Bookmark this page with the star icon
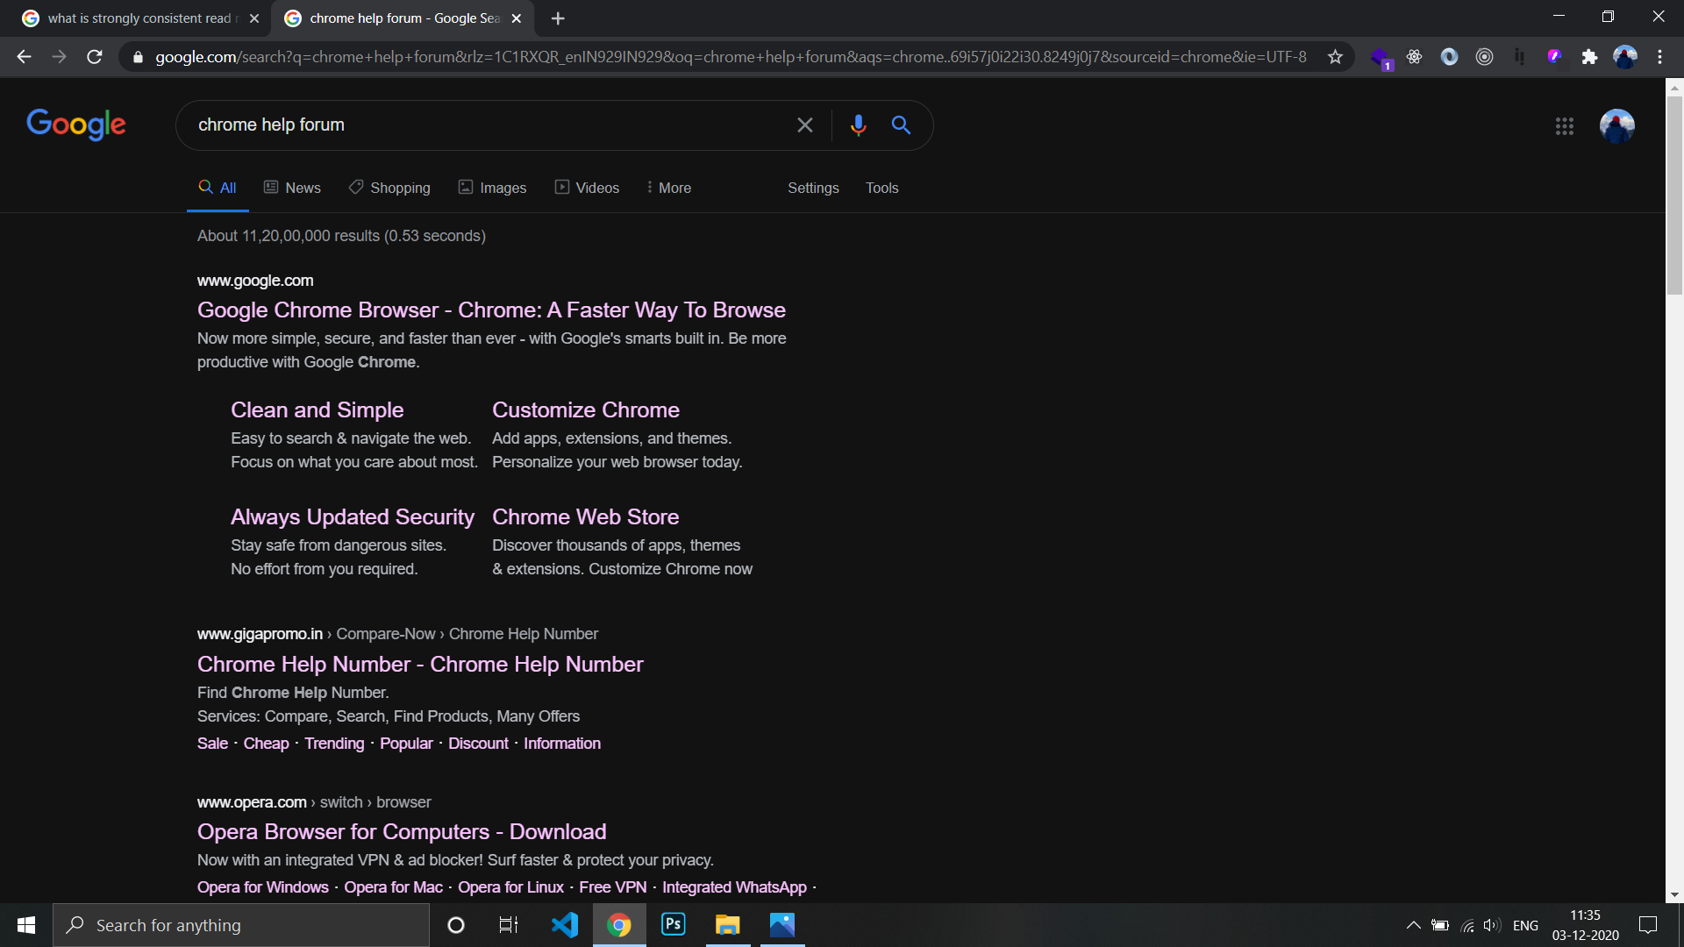Image resolution: width=1684 pixels, height=947 pixels. (x=1335, y=57)
